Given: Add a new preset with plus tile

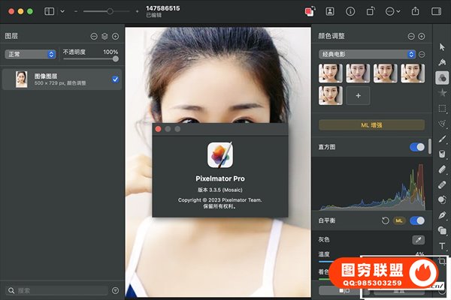Looking at the screenshot, I should coord(358,95).
